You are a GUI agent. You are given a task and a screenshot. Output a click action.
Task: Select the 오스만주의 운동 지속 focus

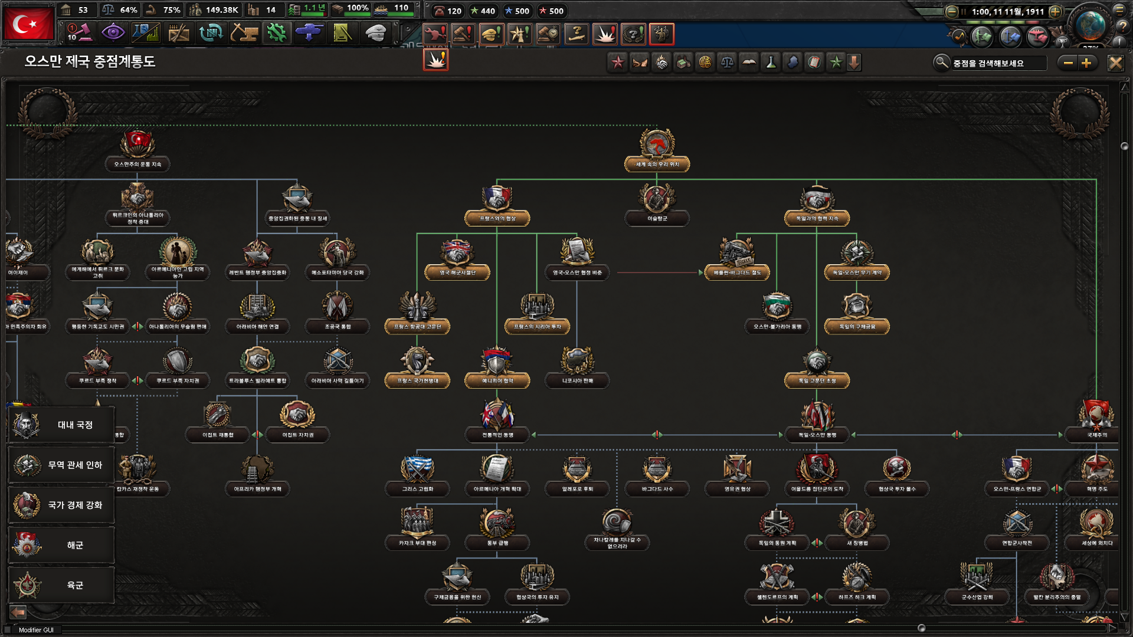(x=137, y=151)
